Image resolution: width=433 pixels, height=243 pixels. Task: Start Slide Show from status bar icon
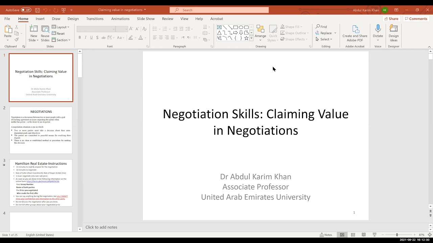pyautogui.click(x=374, y=235)
